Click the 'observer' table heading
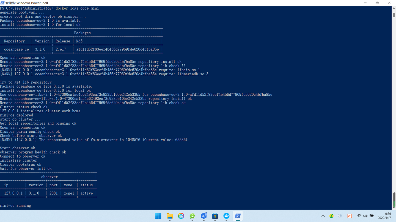This screenshot has height=222, width=396. (50, 177)
